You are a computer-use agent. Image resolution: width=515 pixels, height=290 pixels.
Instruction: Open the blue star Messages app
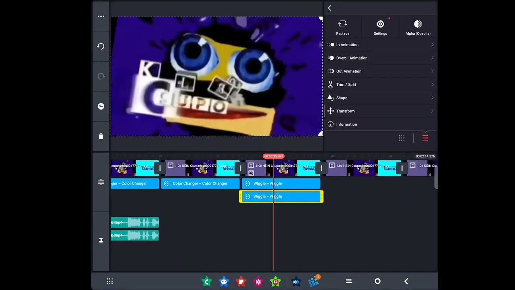coord(224,282)
